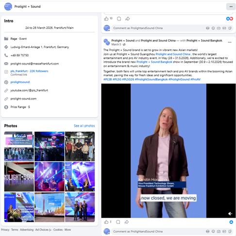
Task: Click upper 'Comment as ProlightandSound China' field
Action: pyautogui.click(x=172, y=28)
